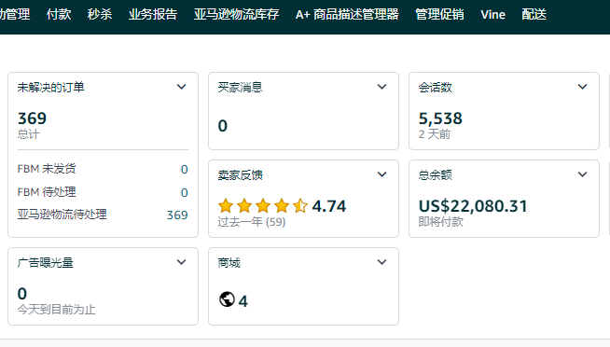
Task: Expand the 总余额 card chevron
Action: click(582, 174)
